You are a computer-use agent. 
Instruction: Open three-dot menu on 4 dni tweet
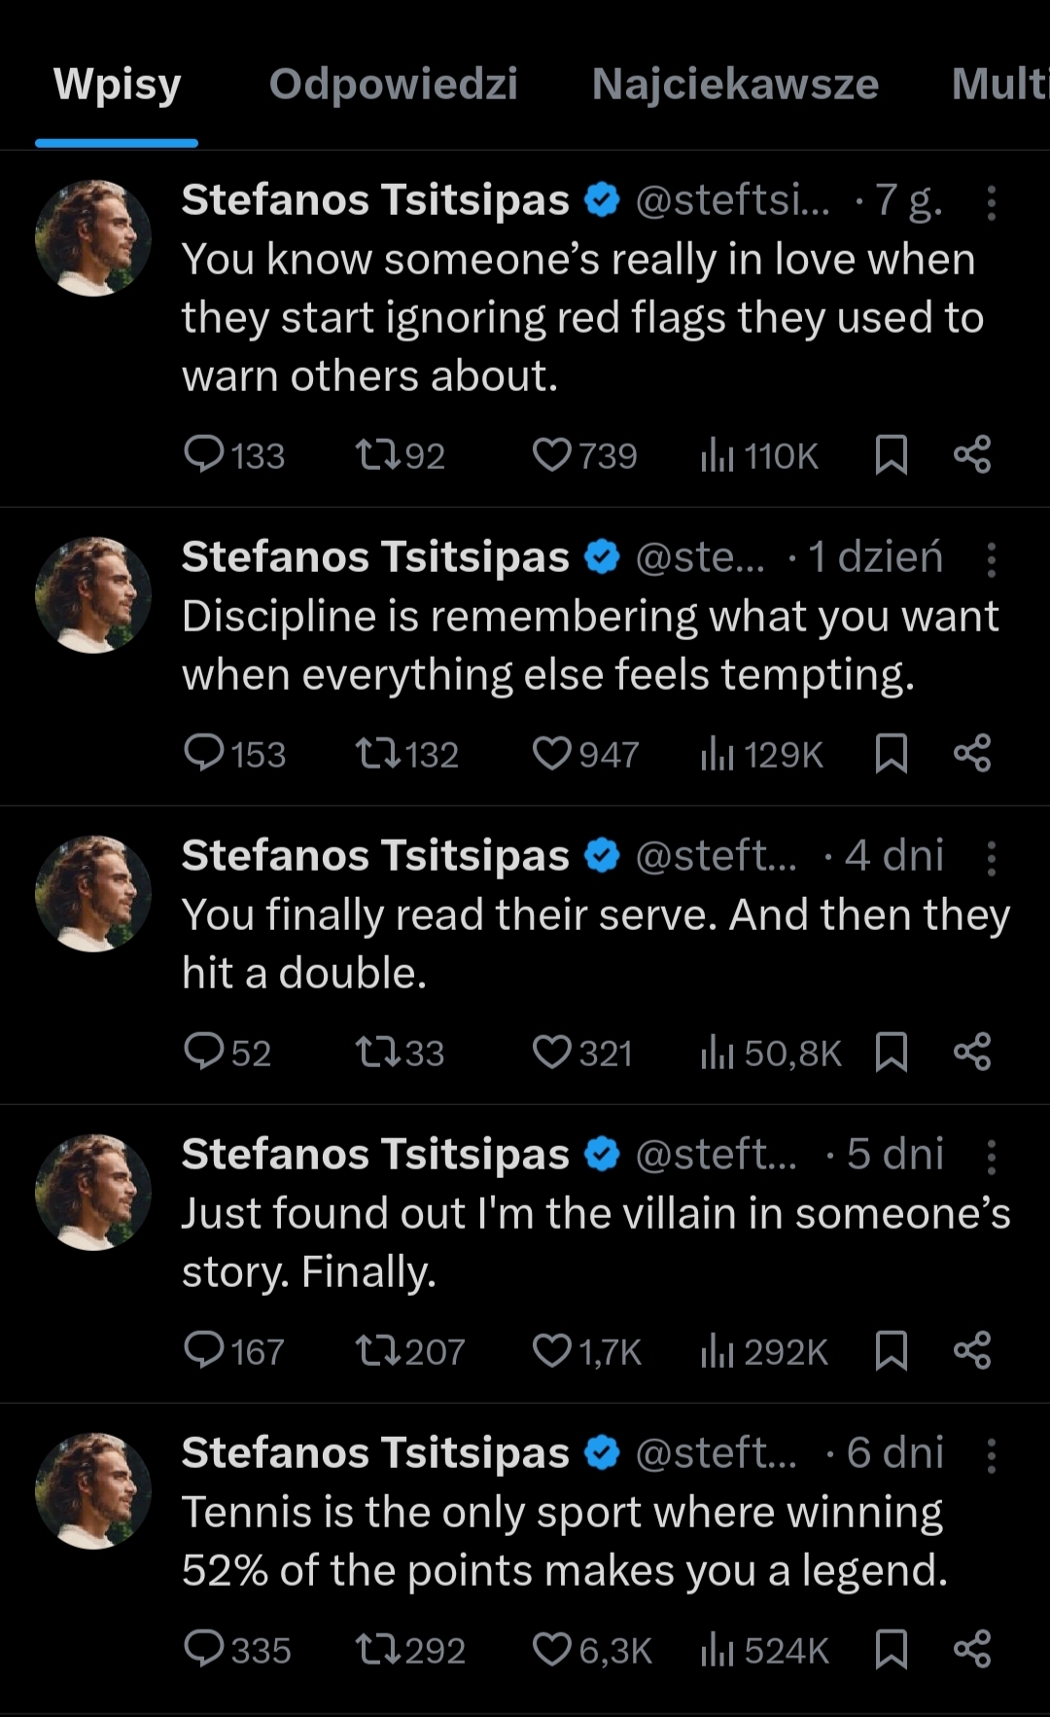(x=991, y=858)
